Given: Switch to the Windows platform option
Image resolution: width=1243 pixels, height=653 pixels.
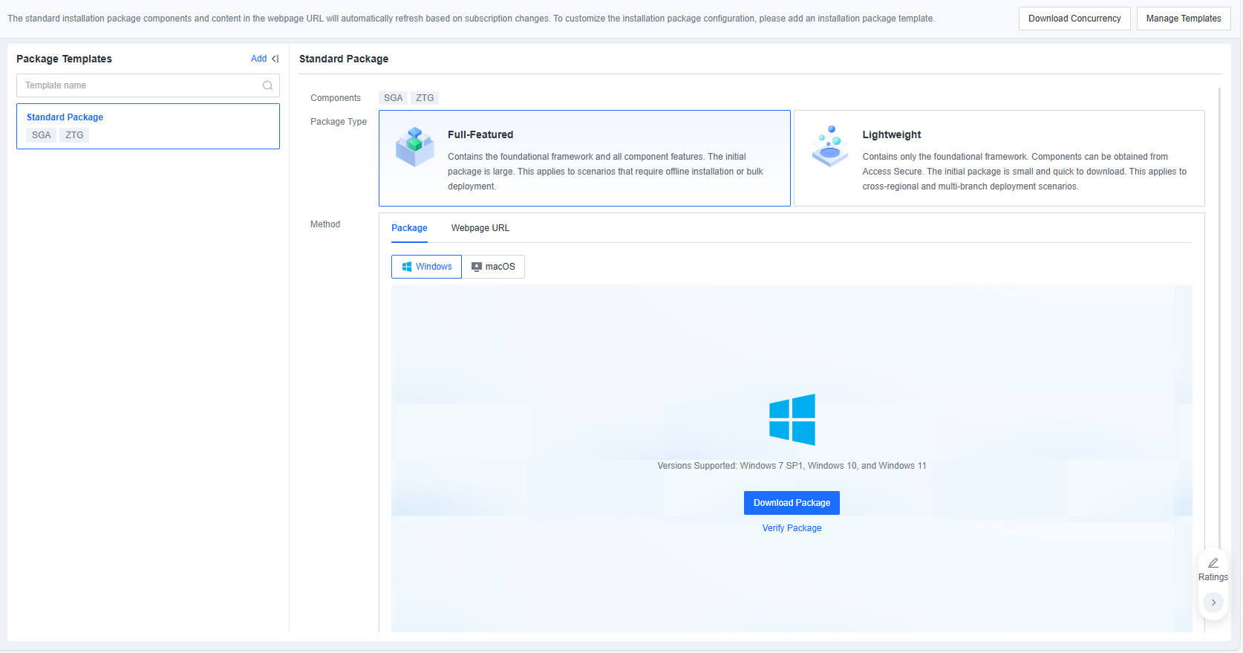Looking at the screenshot, I should pyautogui.click(x=426, y=267).
